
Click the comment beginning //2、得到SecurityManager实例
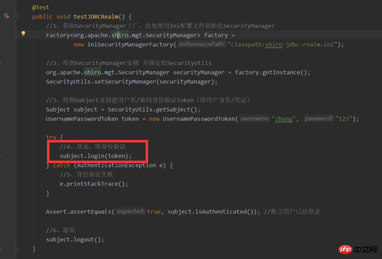[128, 63]
